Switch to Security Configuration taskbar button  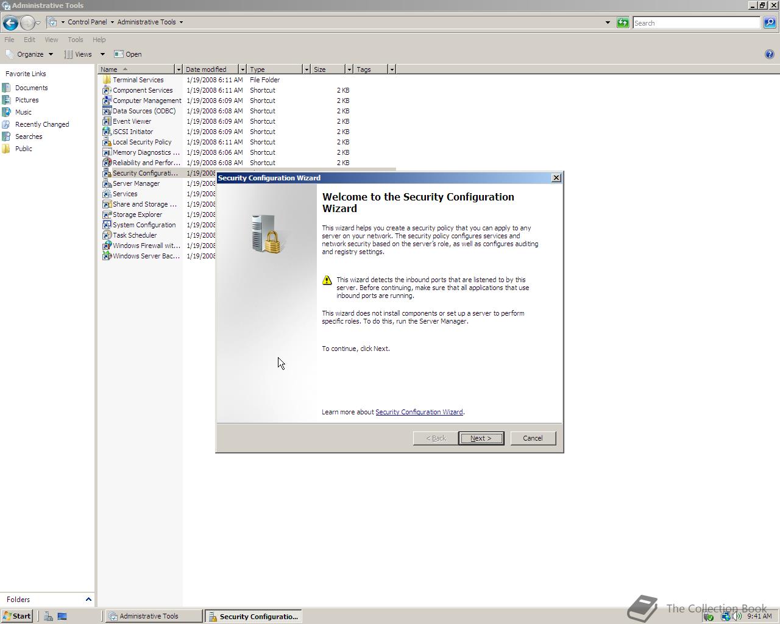(x=253, y=616)
